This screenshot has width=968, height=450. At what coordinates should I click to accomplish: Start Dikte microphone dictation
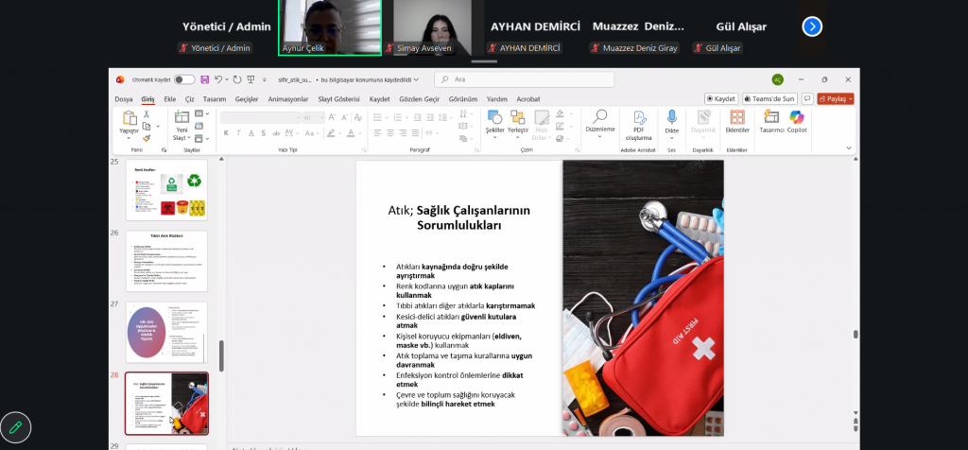tap(671, 117)
